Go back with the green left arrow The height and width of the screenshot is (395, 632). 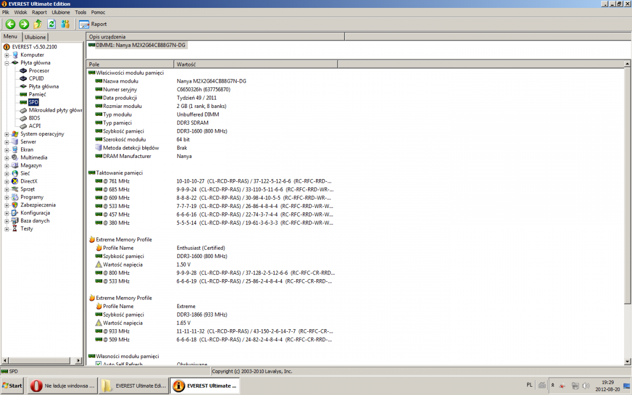(10, 24)
